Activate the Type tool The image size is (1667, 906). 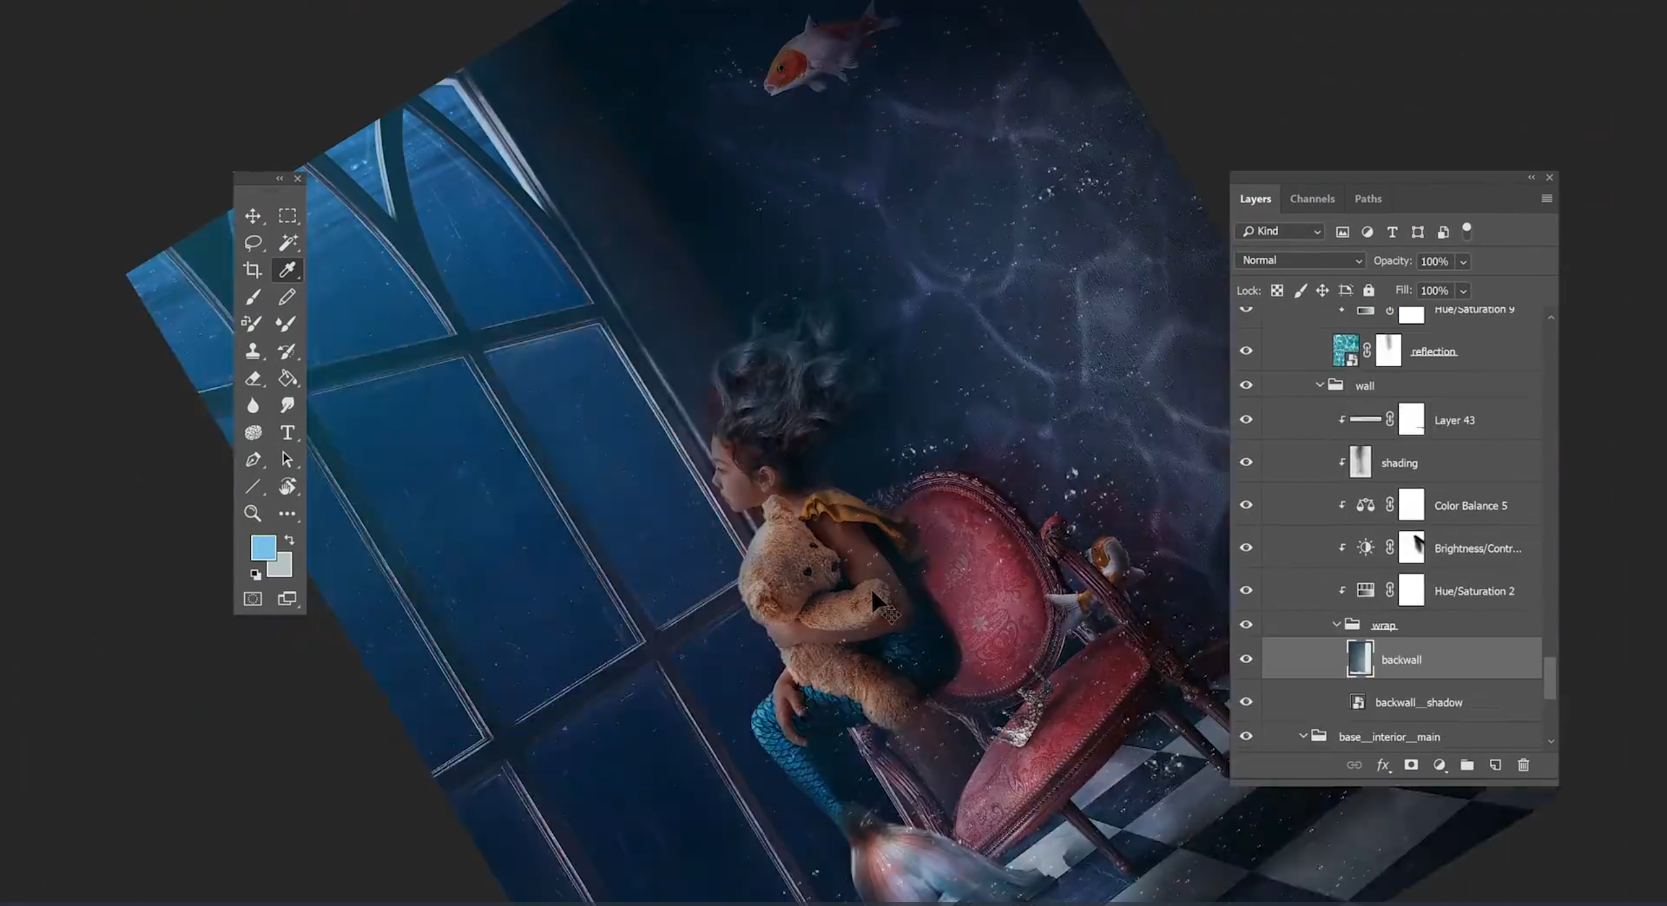pyautogui.click(x=287, y=433)
